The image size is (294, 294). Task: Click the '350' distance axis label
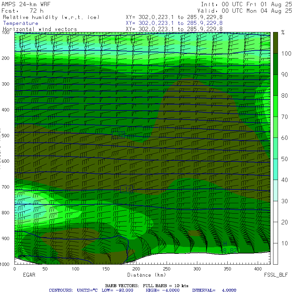coord(227,269)
